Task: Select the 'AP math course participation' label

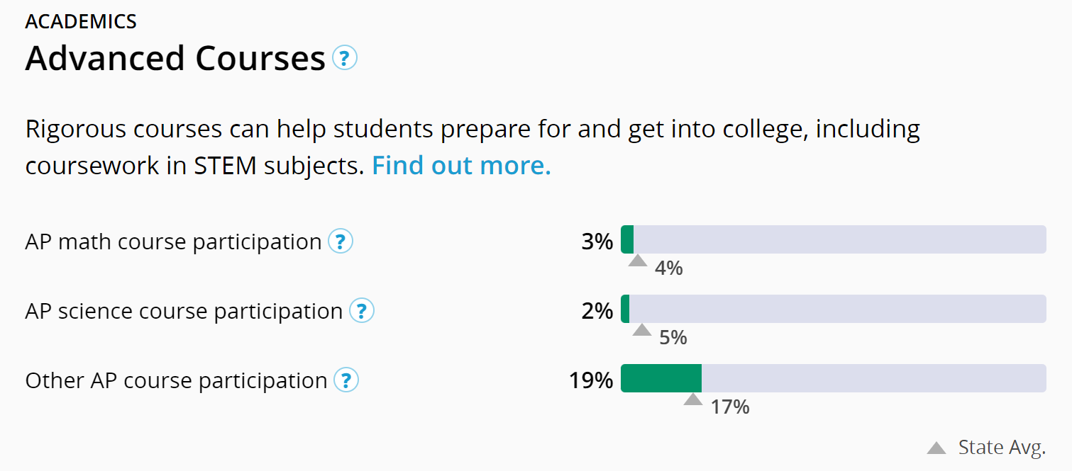Action: click(173, 242)
